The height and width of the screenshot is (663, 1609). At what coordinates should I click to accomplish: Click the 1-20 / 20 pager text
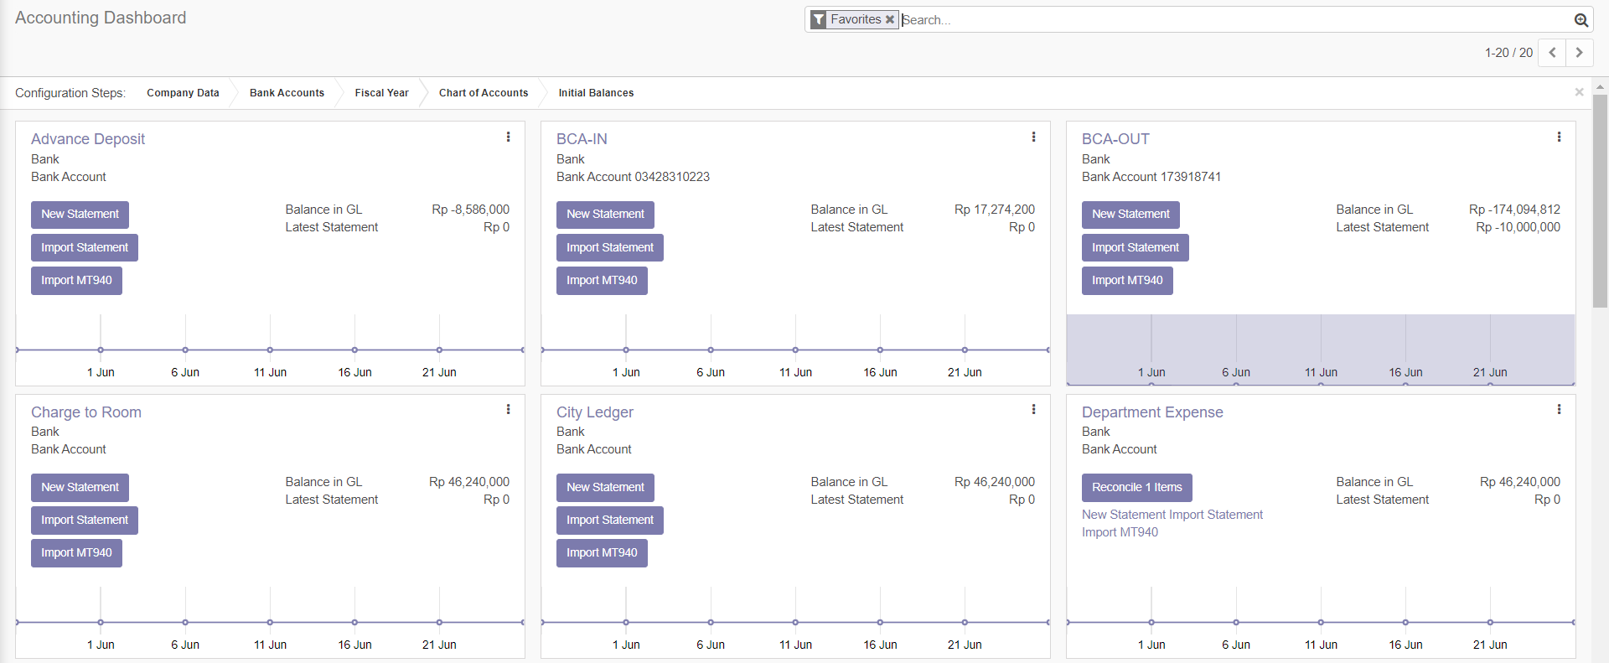point(1508,53)
